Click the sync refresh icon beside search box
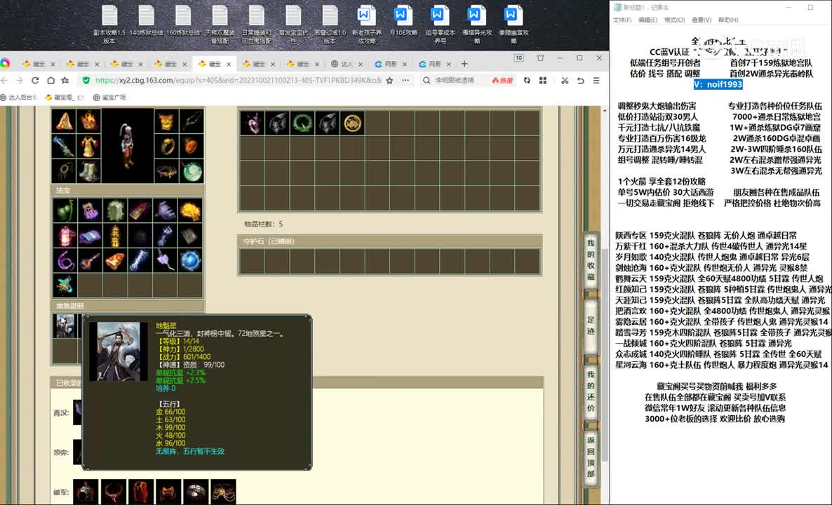832x505 pixels. click(x=527, y=80)
